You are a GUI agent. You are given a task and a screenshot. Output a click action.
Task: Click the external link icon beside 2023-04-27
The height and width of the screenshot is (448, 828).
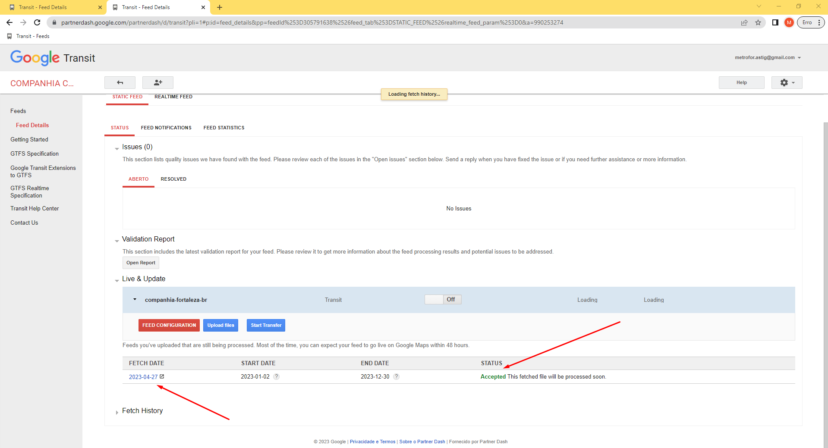[162, 376]
